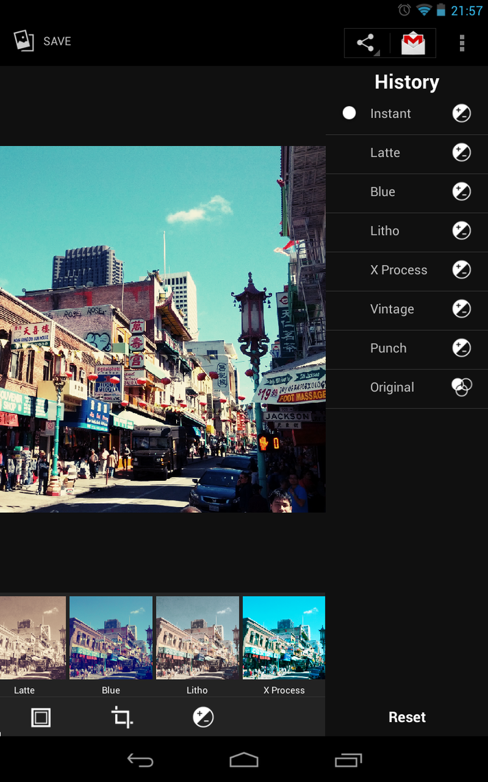The image size is (488, 782).
Task: Open the exposure adjustments icon in bottom toolbar
Action: point(203,717)
